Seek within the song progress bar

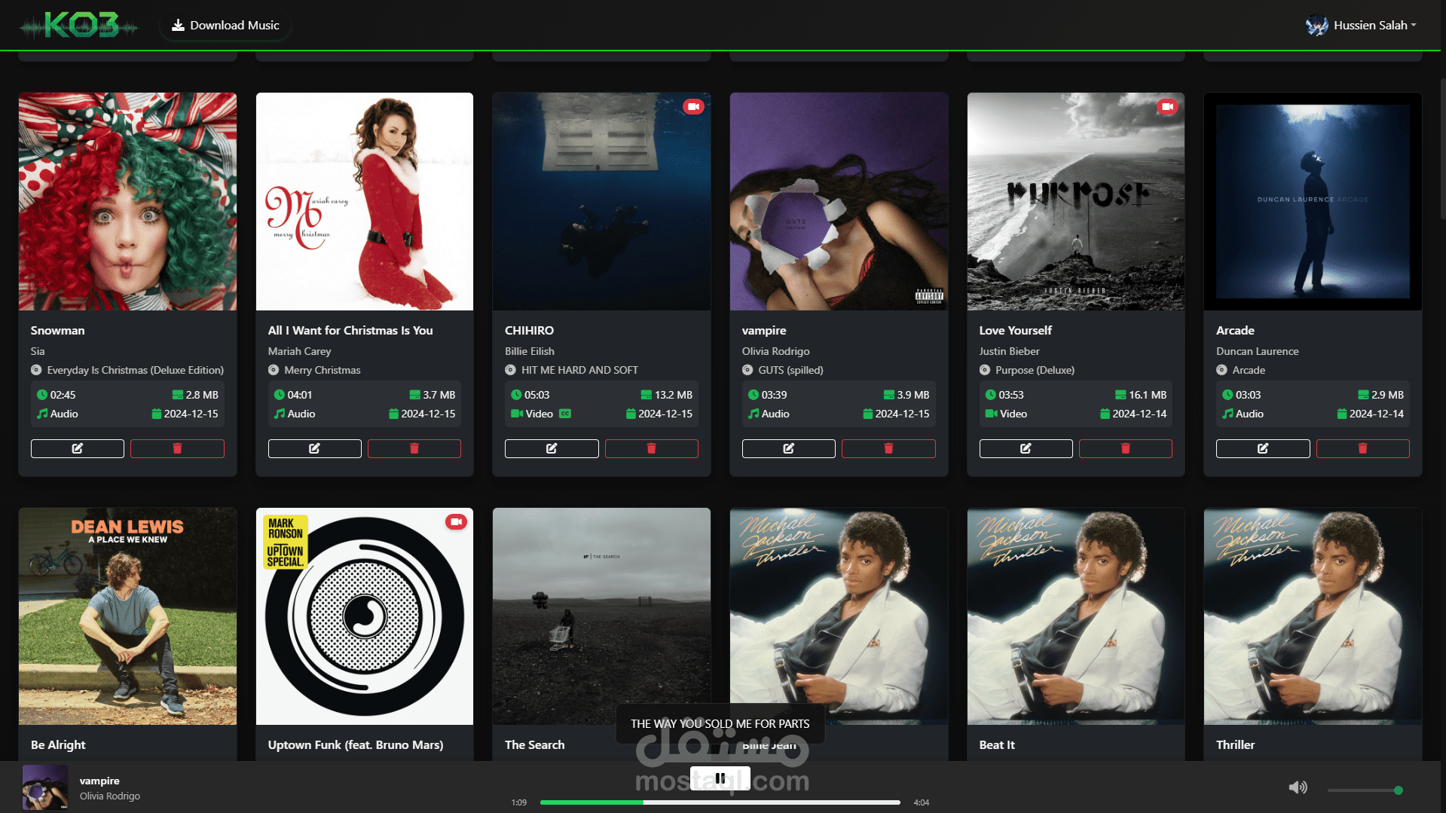[720, 802]
